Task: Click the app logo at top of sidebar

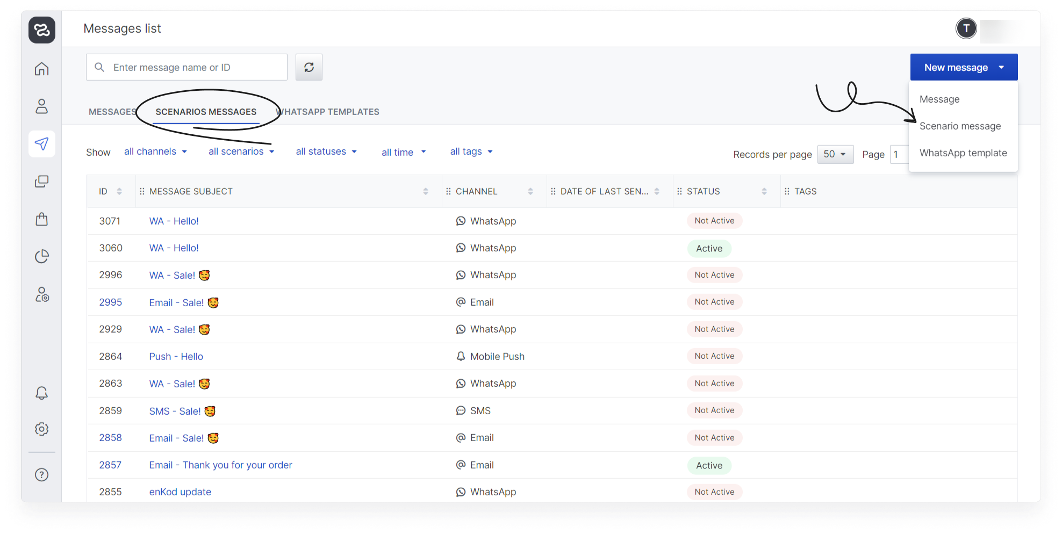Action: [42, 30]
